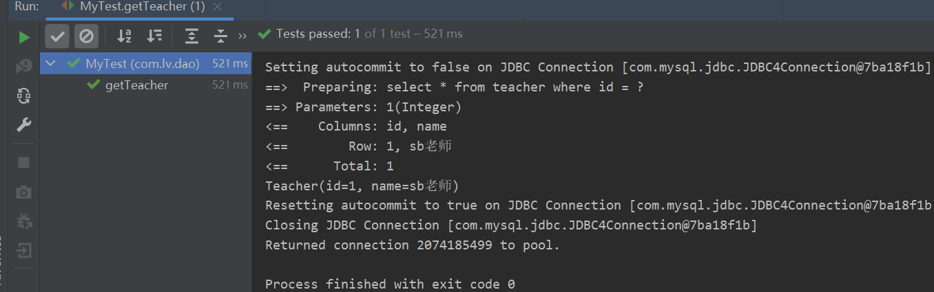Screen dimensions: 934x292
Task: Click the Teacher(id=1, name=sb老师) output line
Action: coord(362,186)
